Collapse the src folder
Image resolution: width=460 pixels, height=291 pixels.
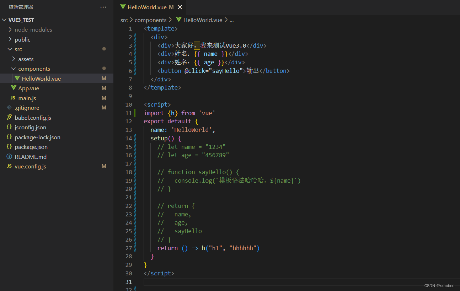[x=10, y=49]
